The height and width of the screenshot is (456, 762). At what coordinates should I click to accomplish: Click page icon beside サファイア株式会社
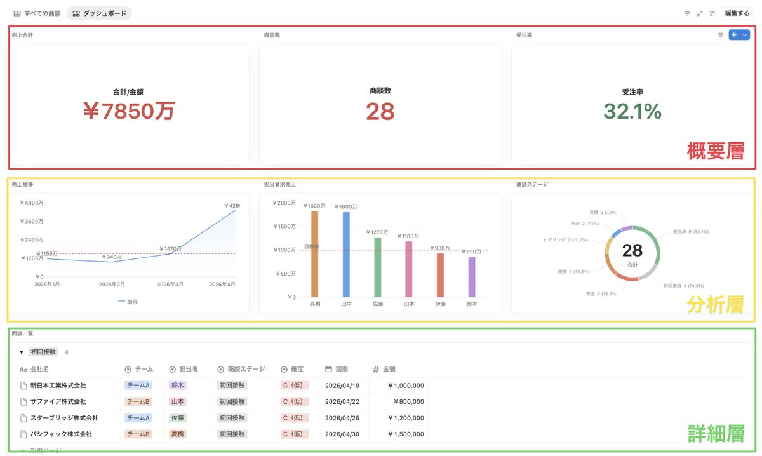coord(23,402)
